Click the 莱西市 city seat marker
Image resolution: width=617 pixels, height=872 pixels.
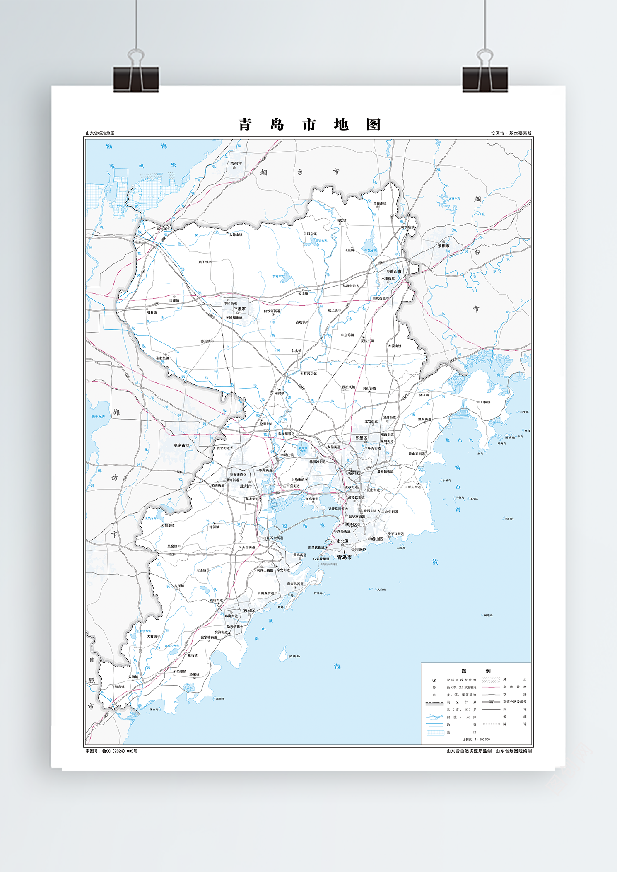click(388, 271)
